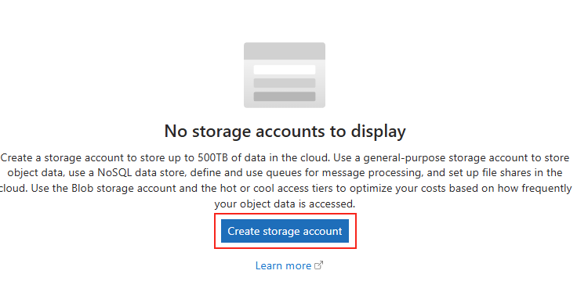This screenshot has width=588, height=292.
Task: Click the word 500TB in the description
Action: pyautogui.click(x=213, y=157)
